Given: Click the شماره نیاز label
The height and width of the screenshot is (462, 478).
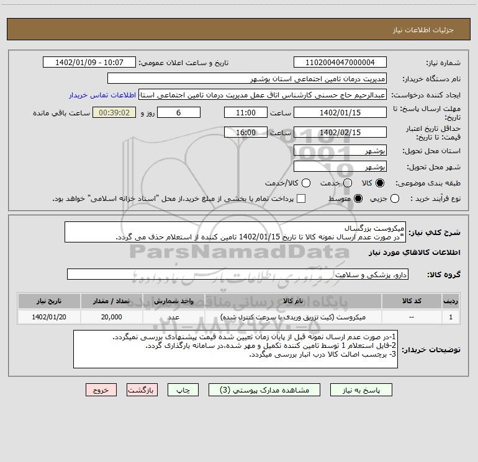Looking at the screenshot, I should tap(443, 63).
